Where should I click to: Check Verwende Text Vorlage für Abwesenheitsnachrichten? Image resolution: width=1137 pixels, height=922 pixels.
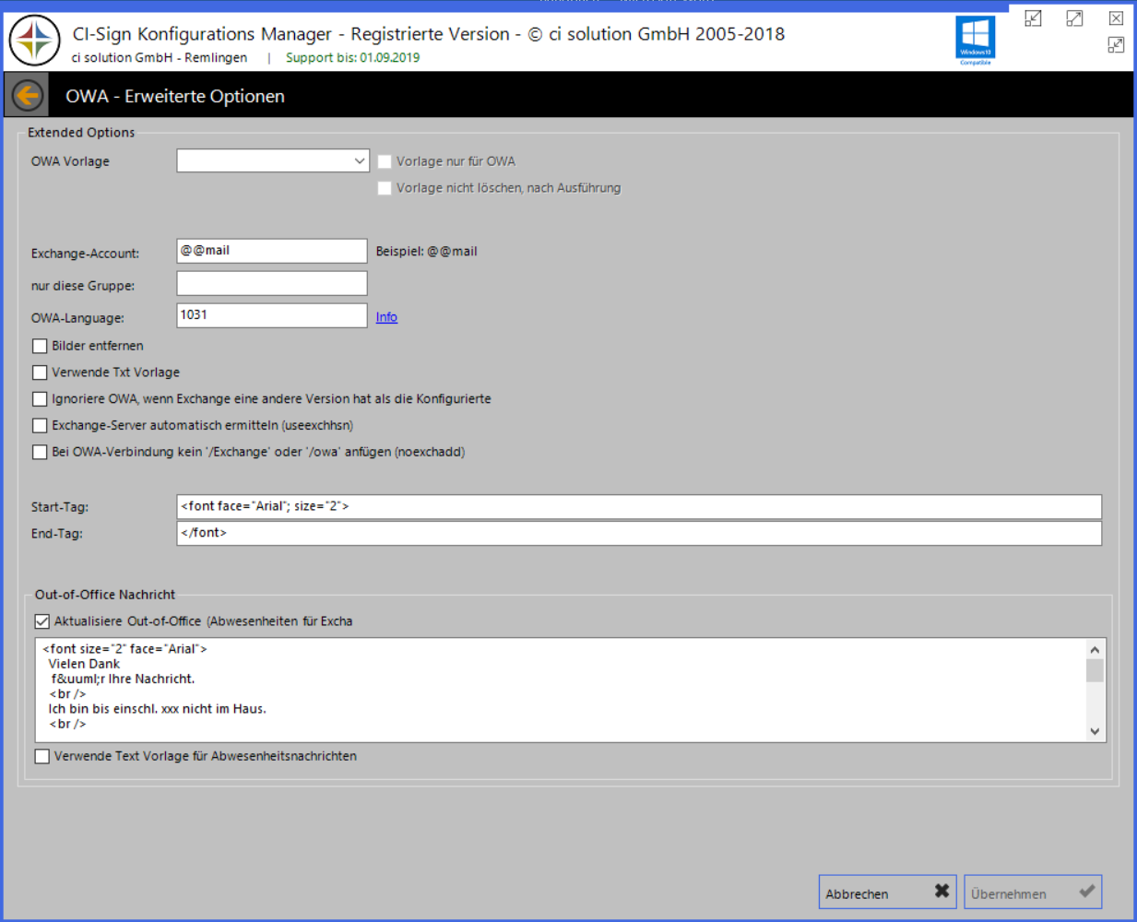pyautogui.click(x=41, y=756)
